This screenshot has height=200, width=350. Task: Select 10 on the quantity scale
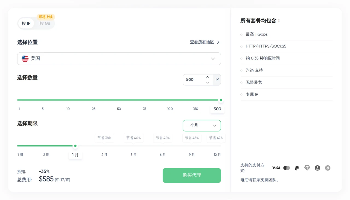tap(68, 109)
